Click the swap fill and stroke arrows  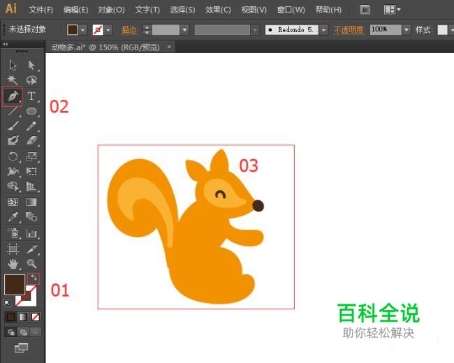coord(34,279)
